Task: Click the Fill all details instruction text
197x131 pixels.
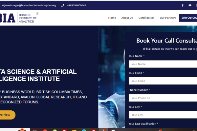Action: 170,49
